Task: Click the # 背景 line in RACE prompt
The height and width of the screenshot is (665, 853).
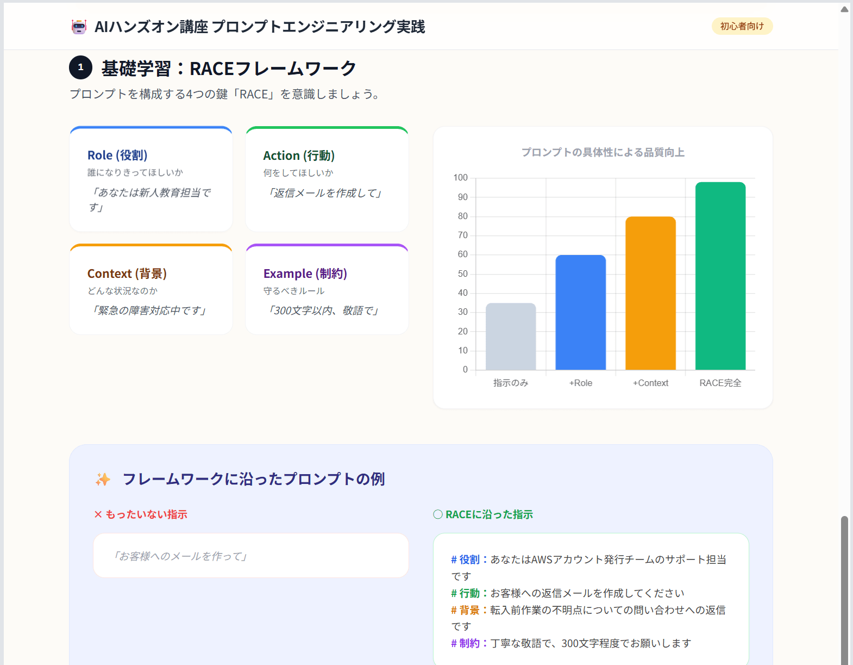Action: click(588, 618)
